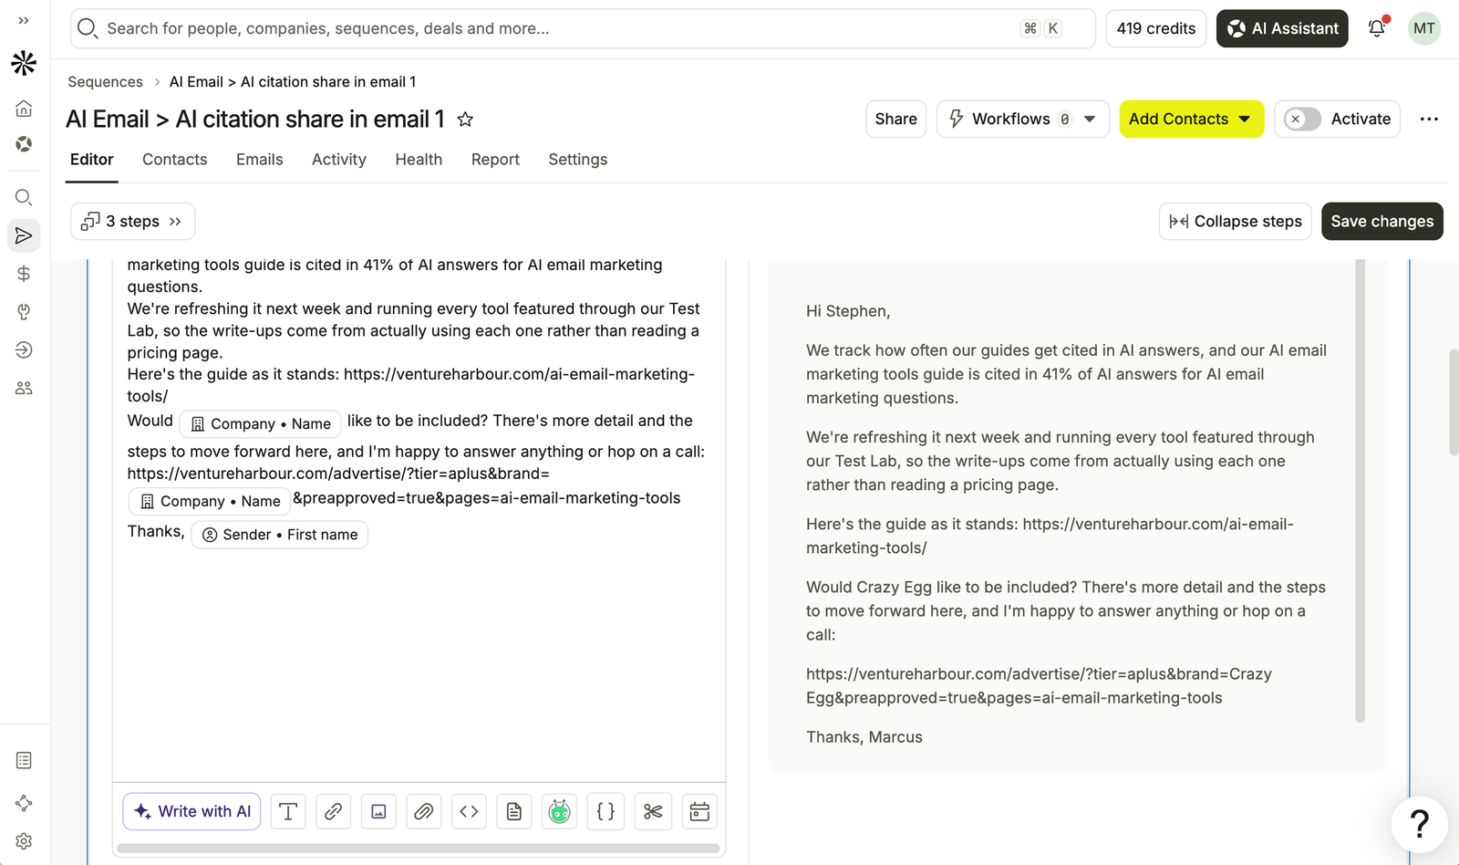1459x865 pixels.
Task: Switch to the Emails tab
Action: [x=260, y=160]
